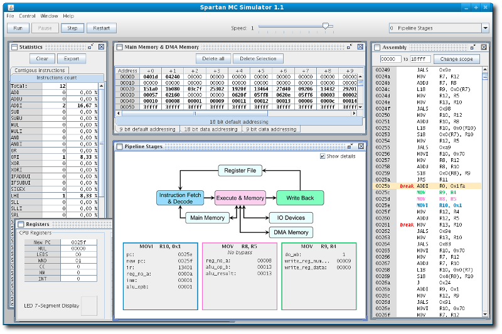The height and width of the screenshot is (334, 502).
Task: Select assembly line 0025e MOVI R10, 0x1
Action: pyautogui.click(x=427, y=205)
